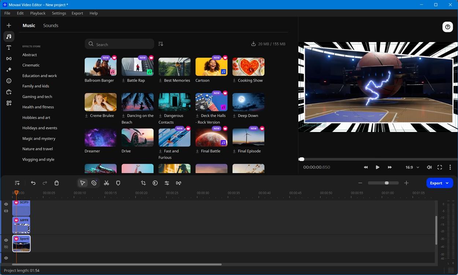Screen dimensions: 458x275
Task: Open the File menu
Action: pyautogui.click(x=7, y=13)
